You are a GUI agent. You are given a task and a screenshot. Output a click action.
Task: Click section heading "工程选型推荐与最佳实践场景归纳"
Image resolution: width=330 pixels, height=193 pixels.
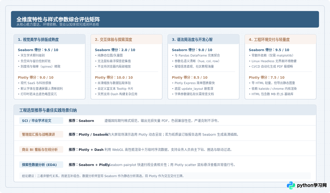(x=48, y=110)
